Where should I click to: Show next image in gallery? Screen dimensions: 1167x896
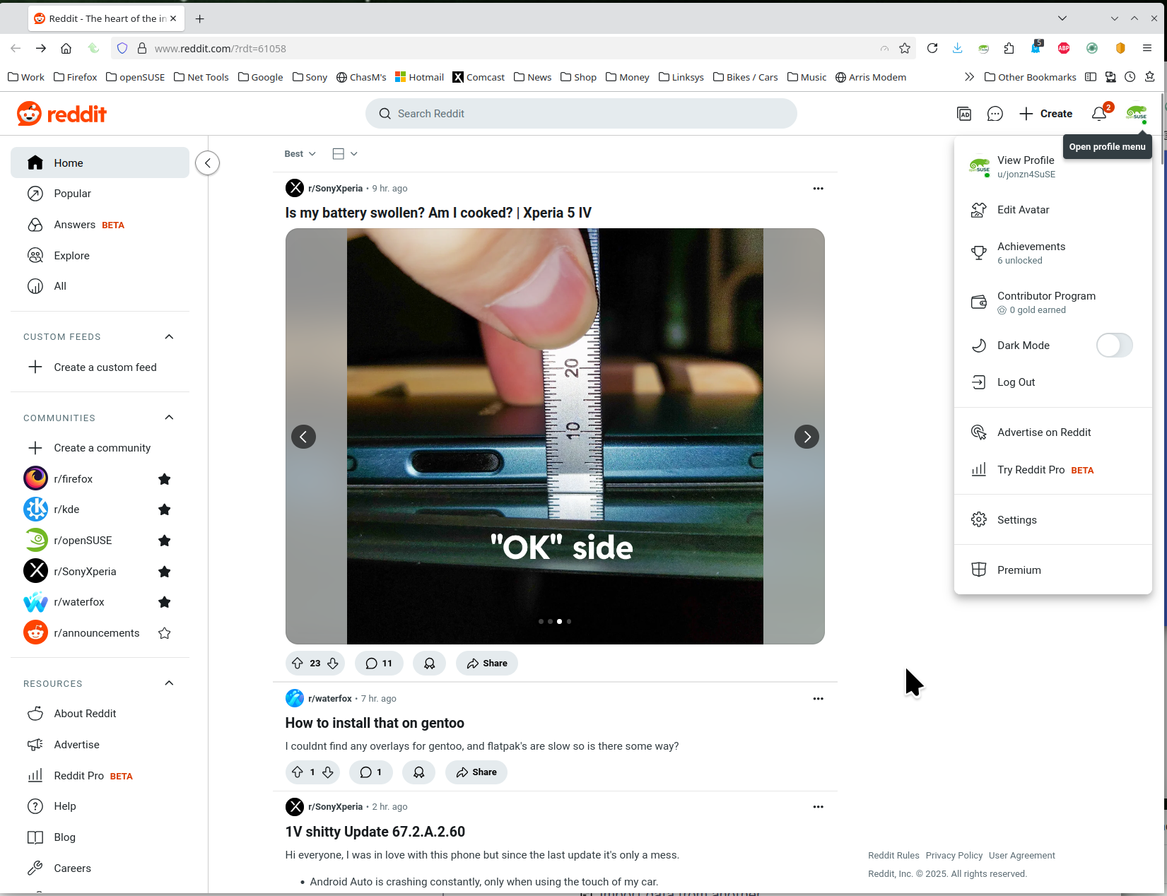(x=807, y=437)
